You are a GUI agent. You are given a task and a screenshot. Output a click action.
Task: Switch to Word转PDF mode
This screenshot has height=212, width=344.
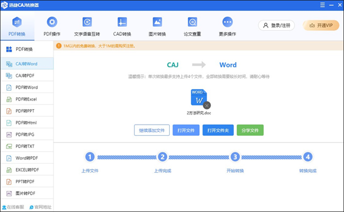(x=27, y=158)
